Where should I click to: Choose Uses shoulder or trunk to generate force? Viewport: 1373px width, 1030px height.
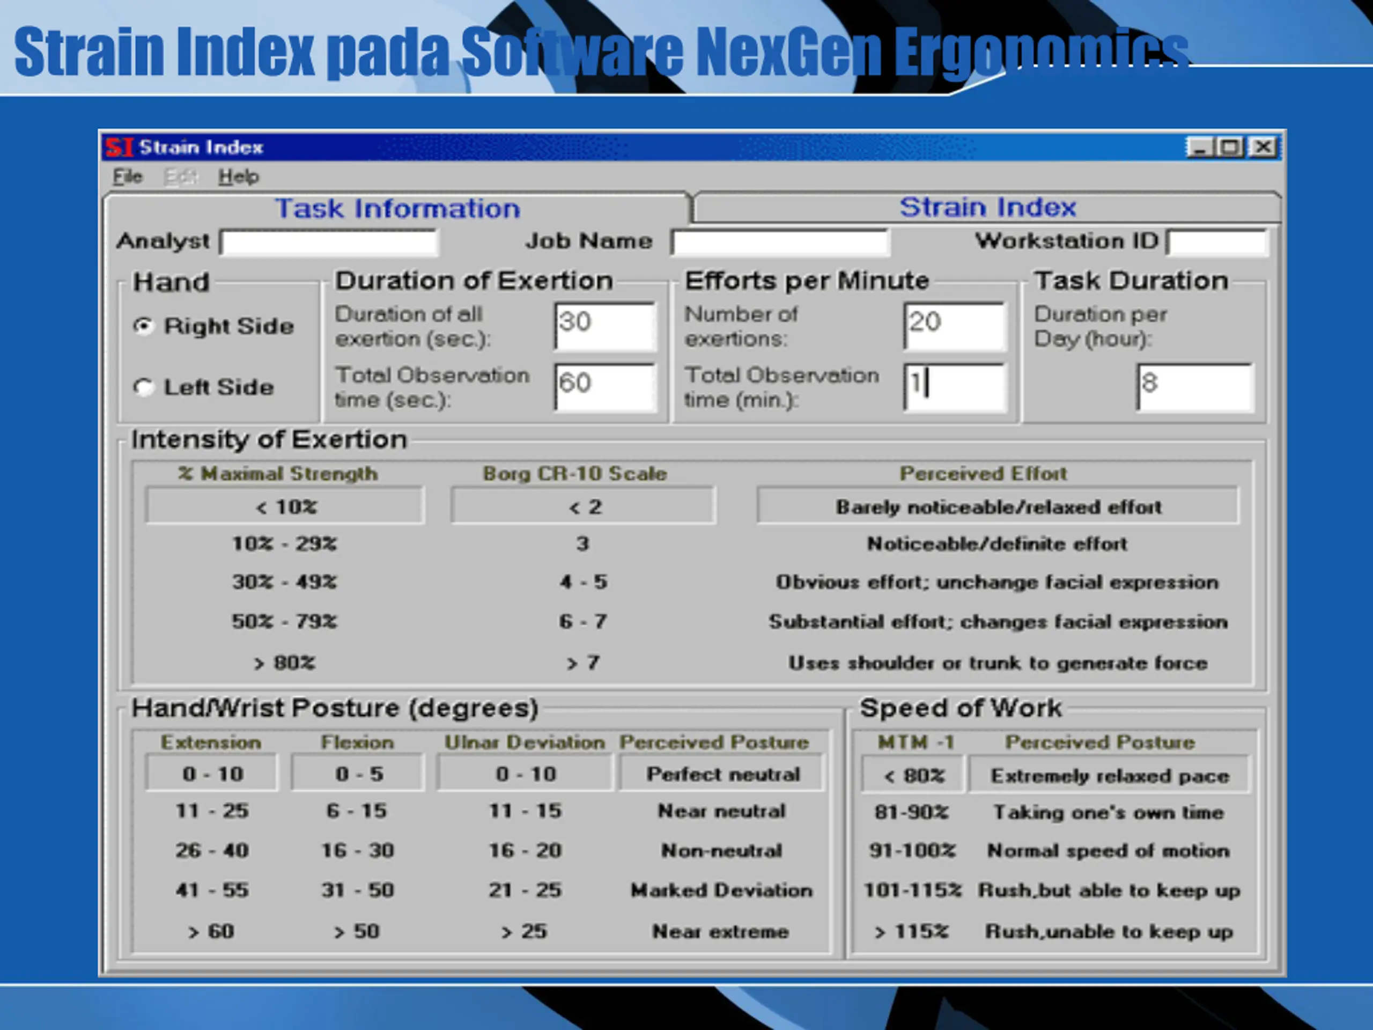[998, 663]
